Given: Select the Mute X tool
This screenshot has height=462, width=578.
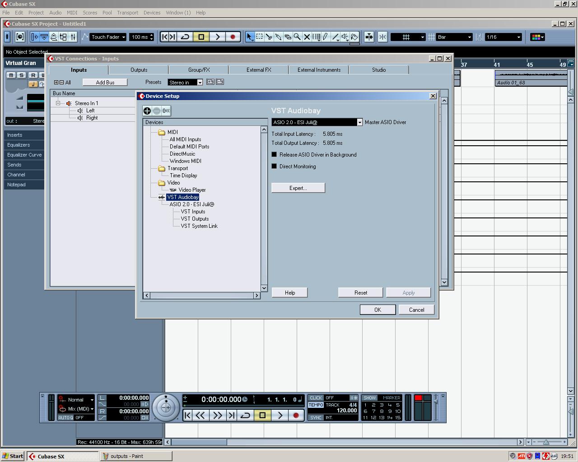Looking at the screenshot, I should click(x=307, y=37).
